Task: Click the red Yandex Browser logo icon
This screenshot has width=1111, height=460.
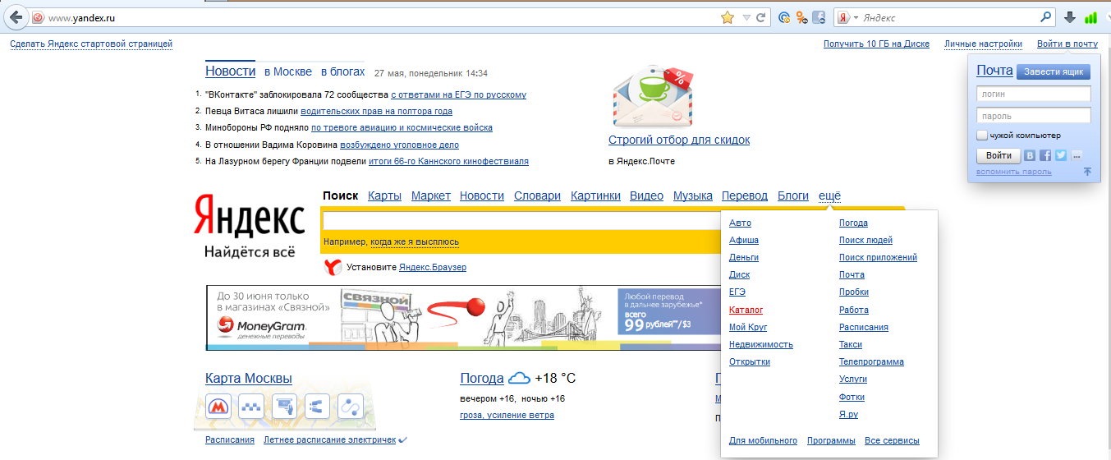Action: coord(333,267)
